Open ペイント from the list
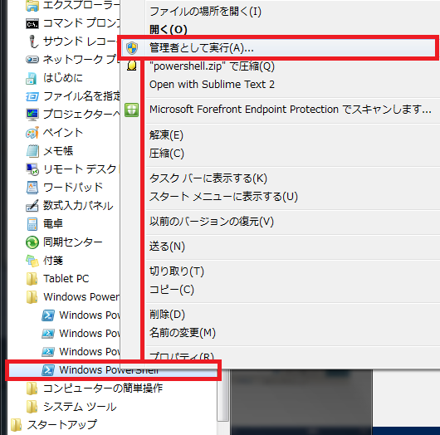Screen dimensions: 440x435 (x=63, y=133)
